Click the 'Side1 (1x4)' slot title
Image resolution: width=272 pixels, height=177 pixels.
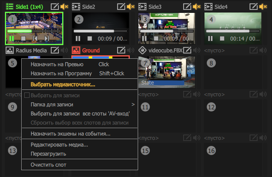(x=29, y=7)
